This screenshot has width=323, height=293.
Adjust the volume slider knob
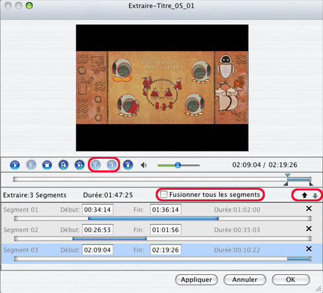click(x=178, y=165)
